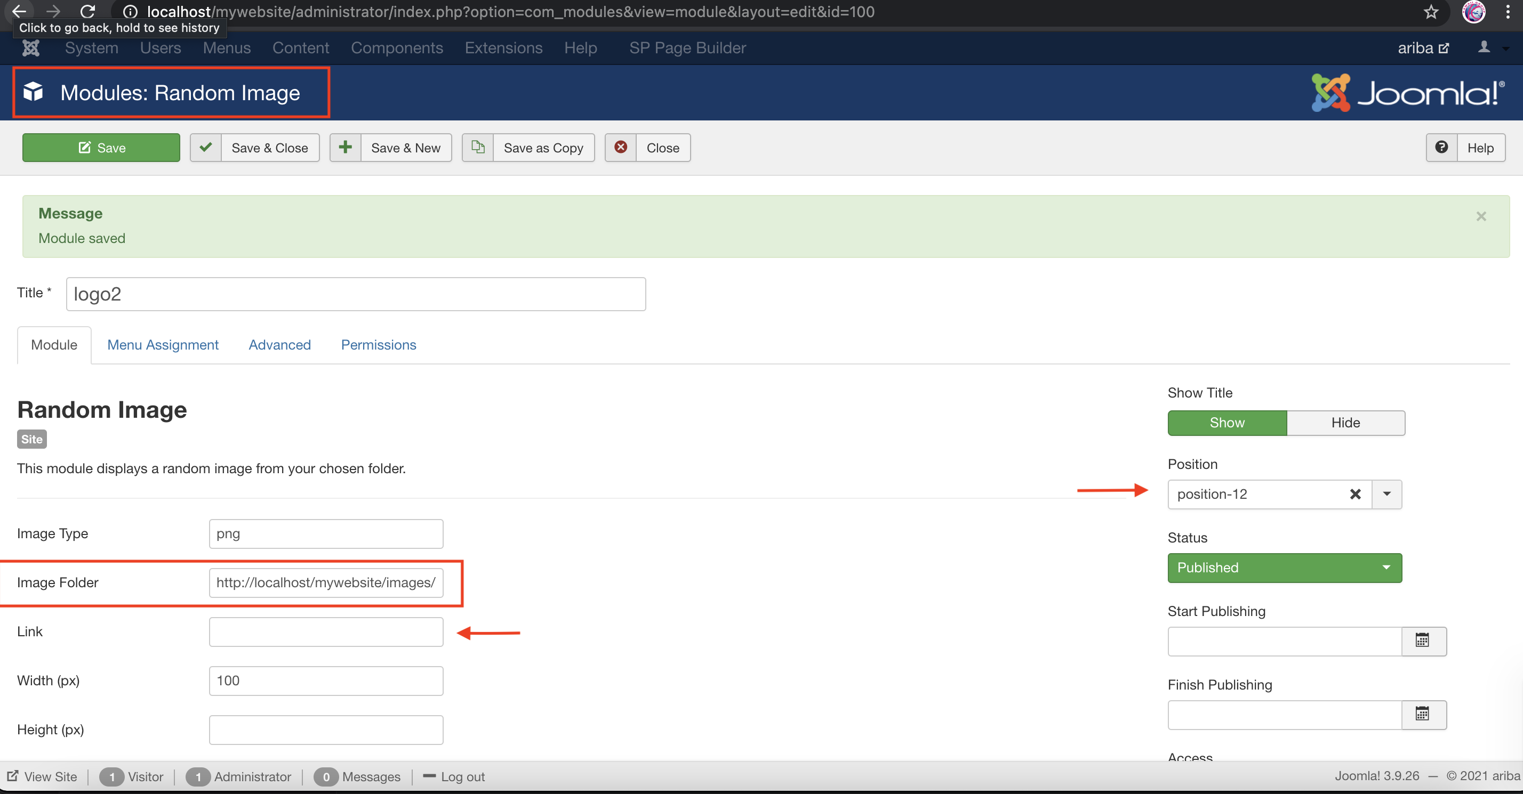Clear position-12 with the X icon
This screenshot has height=794, width=1523.
[x=1355, y=494]
